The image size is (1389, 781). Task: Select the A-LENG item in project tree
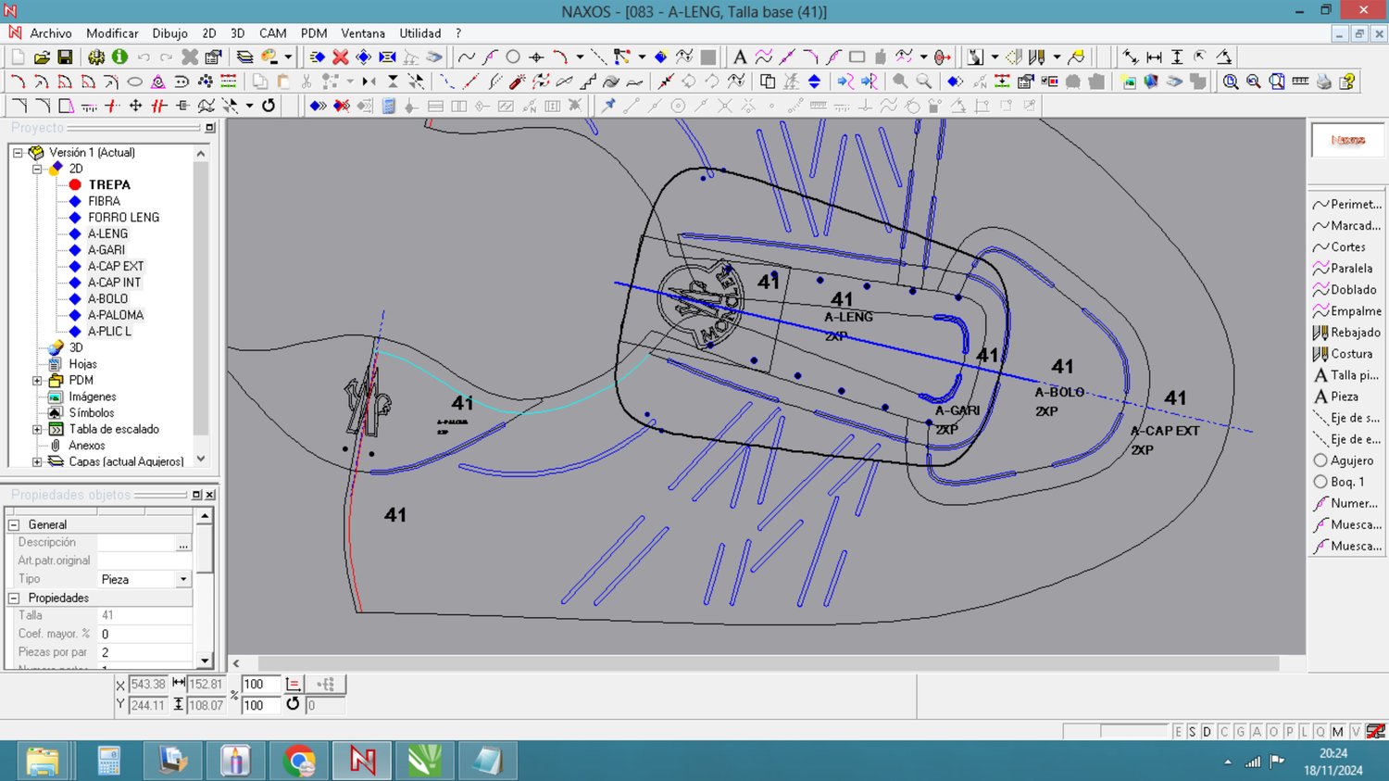click(x=107, y=234)
